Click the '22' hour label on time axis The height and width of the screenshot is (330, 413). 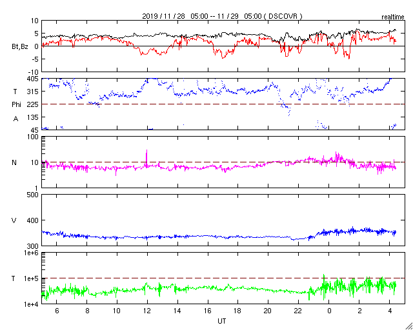tap(298, 311)
